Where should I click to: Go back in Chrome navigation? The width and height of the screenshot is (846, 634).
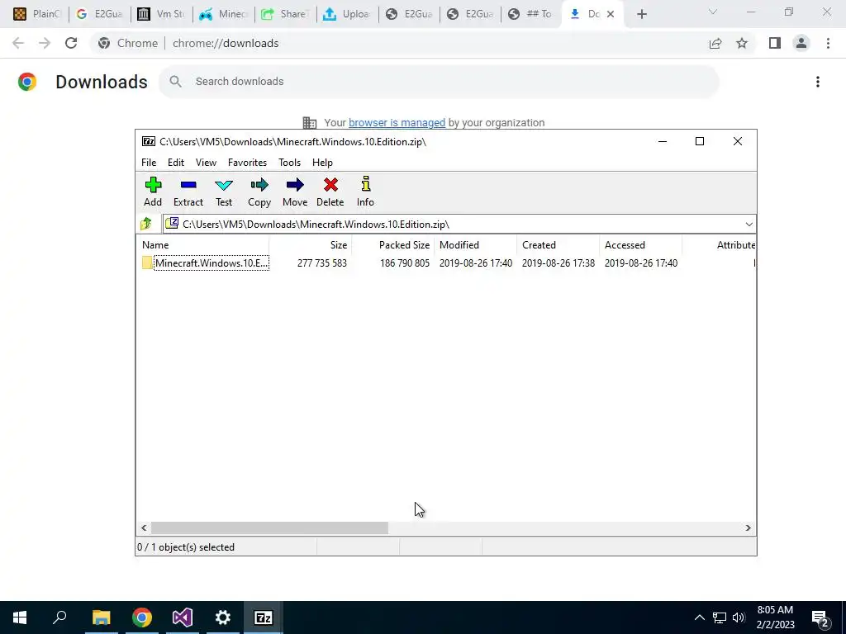point(18,43)
